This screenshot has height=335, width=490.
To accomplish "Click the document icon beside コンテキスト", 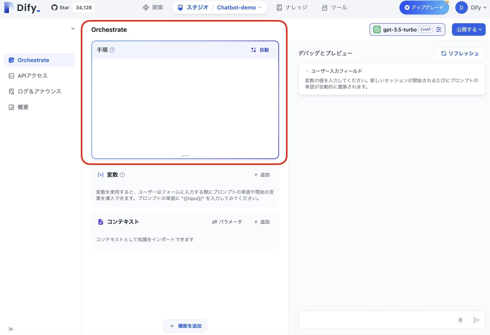I will coord(100,221).
